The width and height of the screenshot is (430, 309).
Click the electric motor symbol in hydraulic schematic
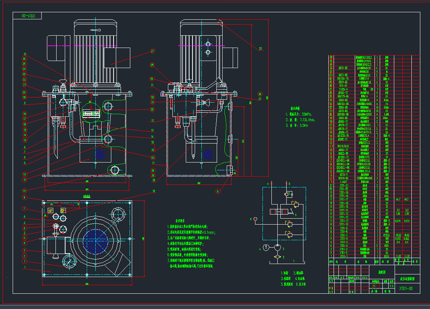click(x=265, y=247)
